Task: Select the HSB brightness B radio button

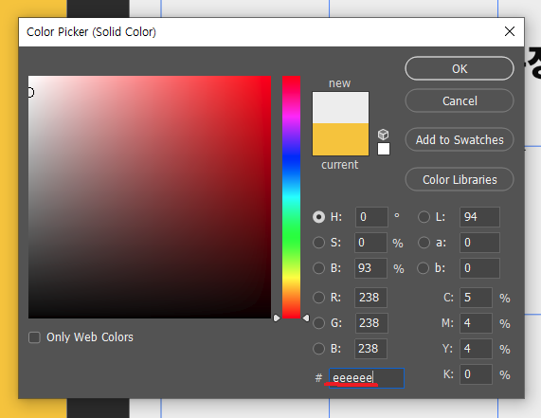Action: [x=318, y=268]
